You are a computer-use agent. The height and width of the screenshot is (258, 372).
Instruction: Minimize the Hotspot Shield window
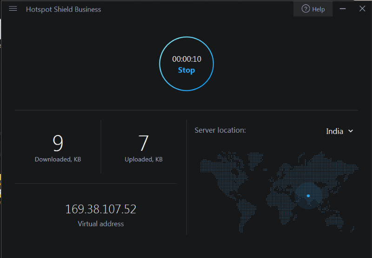tap(343, 9)
